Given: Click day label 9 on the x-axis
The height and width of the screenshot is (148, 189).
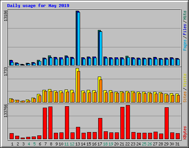Looking at the screenshot, I should (56, 144).
